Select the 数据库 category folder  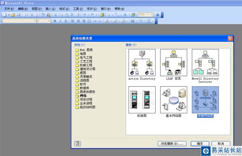pyautogui.click(x=82, y=88)
